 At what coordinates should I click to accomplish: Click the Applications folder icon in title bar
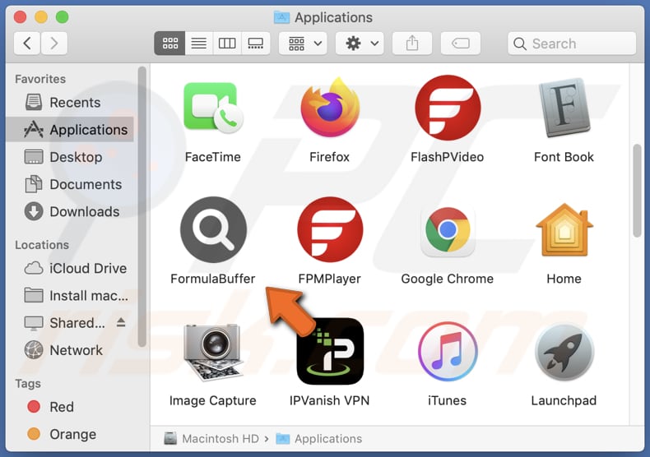[x=282, y=17]
